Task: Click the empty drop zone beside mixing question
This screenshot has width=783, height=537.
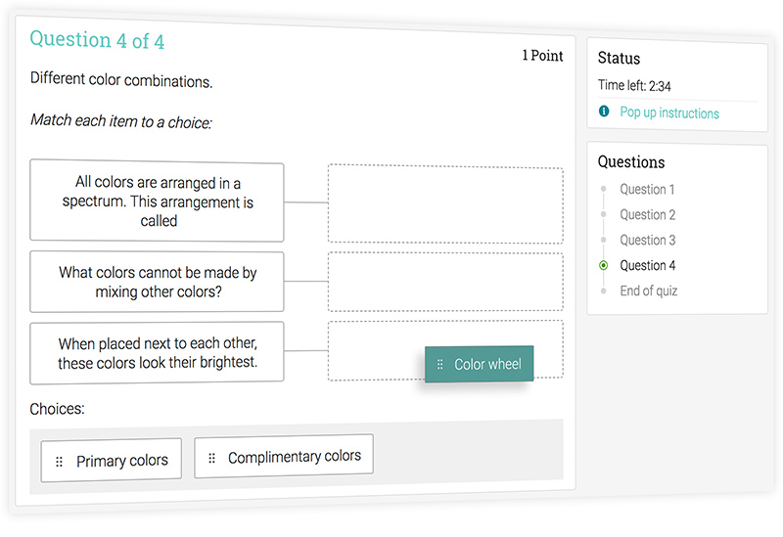Action: 445,282
